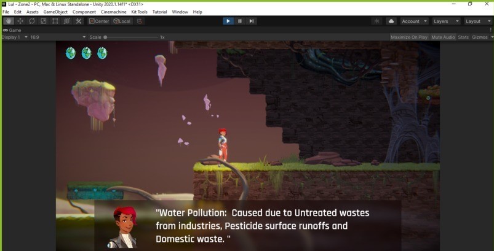Open the Cinemachine menu
The width and height of the screenshot is (494, 251).
113,12
